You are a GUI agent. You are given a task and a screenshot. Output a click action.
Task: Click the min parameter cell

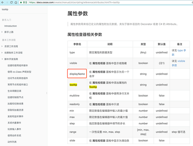[x=77, y=111]
